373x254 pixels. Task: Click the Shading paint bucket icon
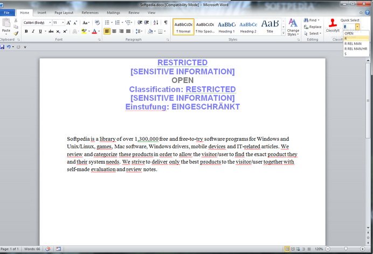[150, 31]
